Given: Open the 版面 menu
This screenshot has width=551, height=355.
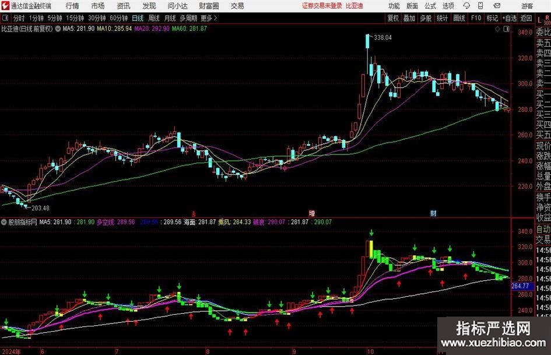Looking at the screenshot, I should (412, 6).
